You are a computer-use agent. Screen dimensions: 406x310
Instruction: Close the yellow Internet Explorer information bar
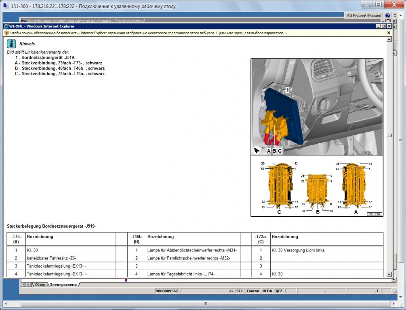point(389,33)
